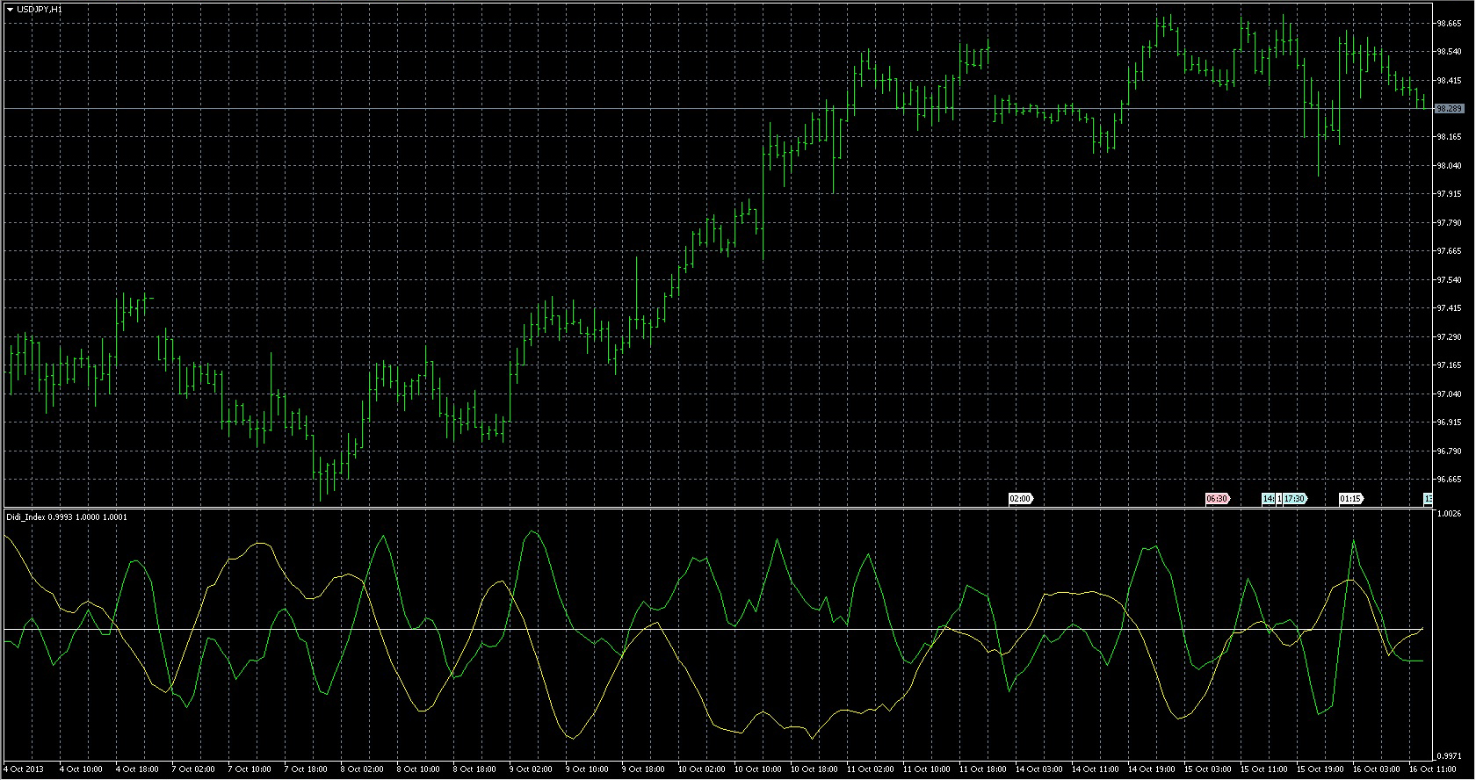This screenshot has width=1476, height=780.
Task: Click the 8 Oct 18:00 time label
Action: [474, 769]
